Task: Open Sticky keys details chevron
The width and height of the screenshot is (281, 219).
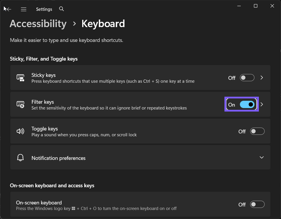Action: point(262,77)
